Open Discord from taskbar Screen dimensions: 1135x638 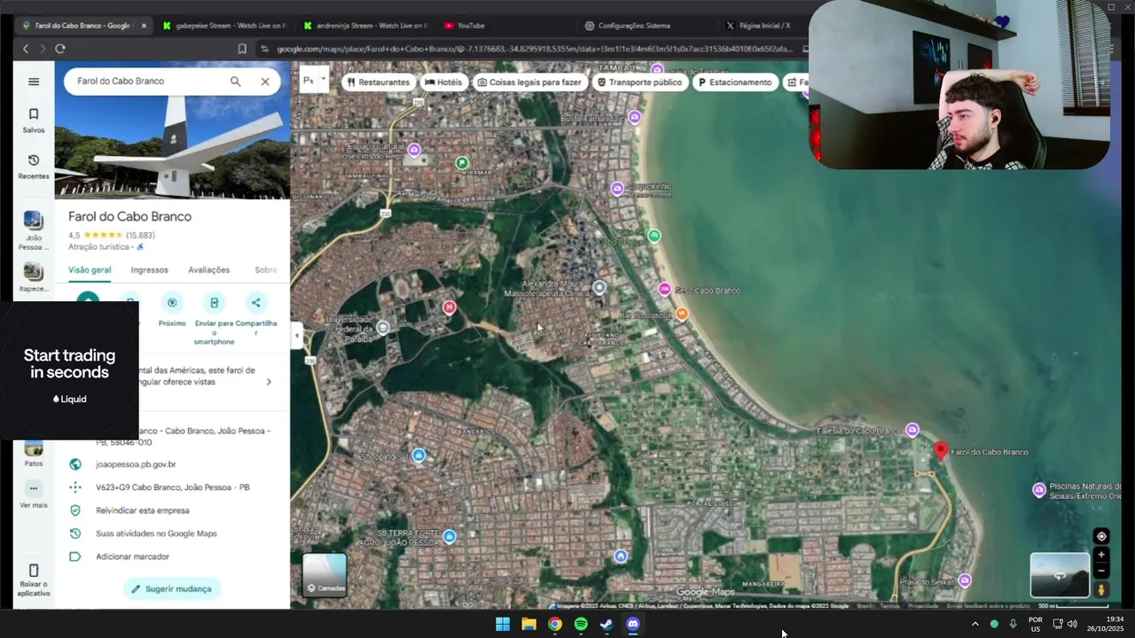[633, 624]
